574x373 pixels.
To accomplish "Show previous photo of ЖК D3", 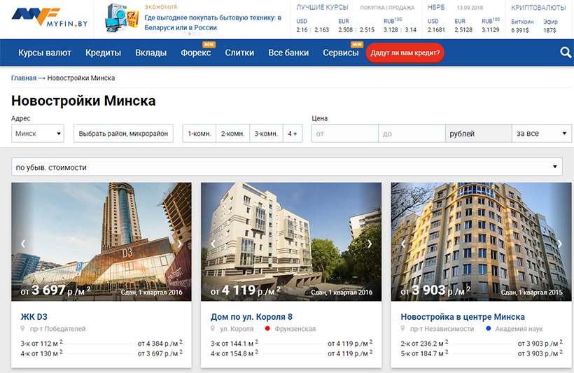I will 23,244.
